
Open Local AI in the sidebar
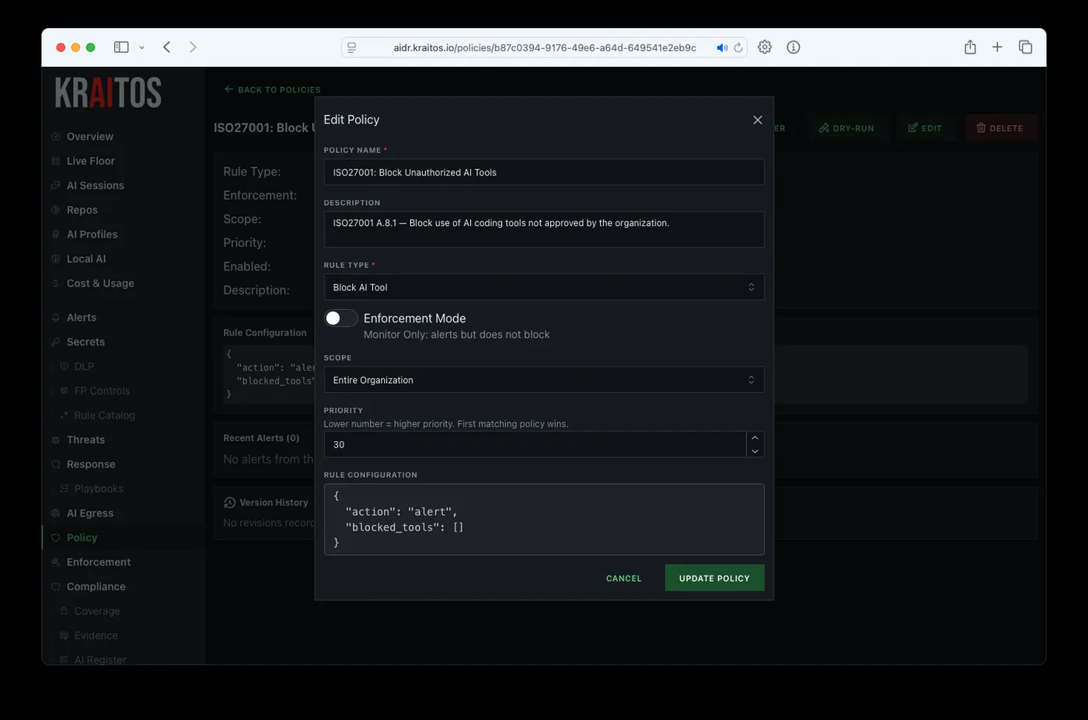pos(85,259)
